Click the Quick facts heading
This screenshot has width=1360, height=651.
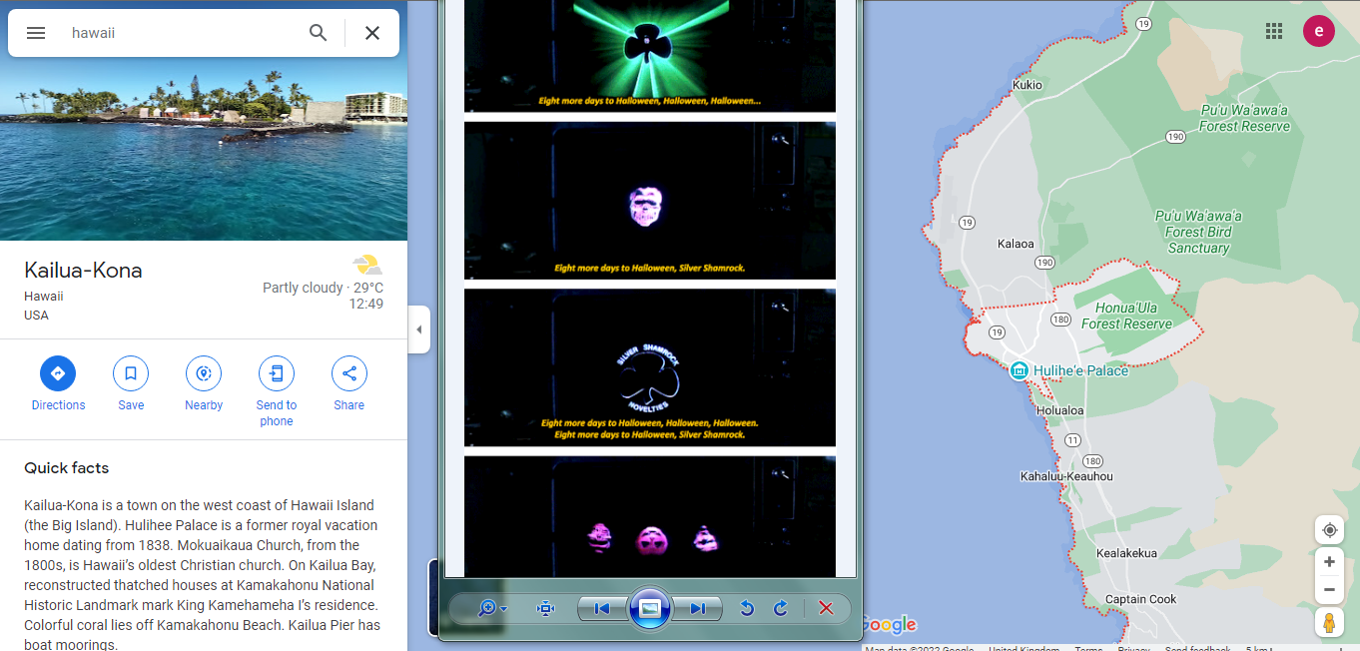pyautogui.click(x=67, y=468)
